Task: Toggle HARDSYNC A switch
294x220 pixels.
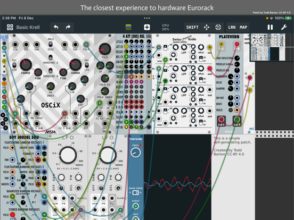Action: [51, 57]
